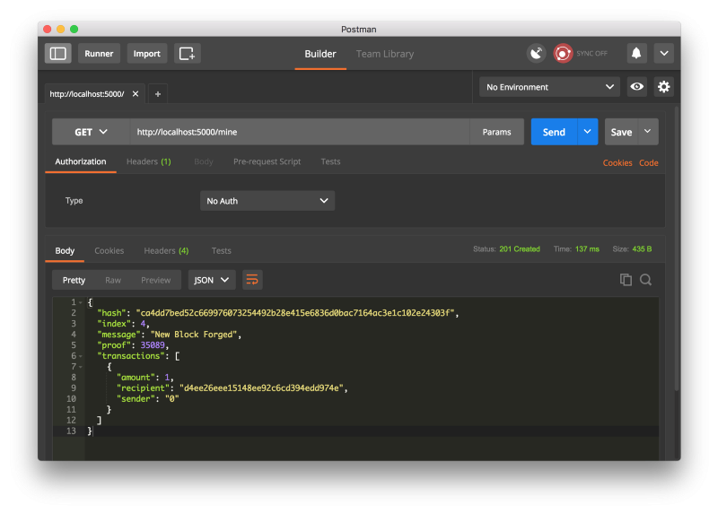This screenshot has height=514, width=718.
Task: Toggle the sidebar panel icon
Action: pyautogui.click(x=58, y=54)
